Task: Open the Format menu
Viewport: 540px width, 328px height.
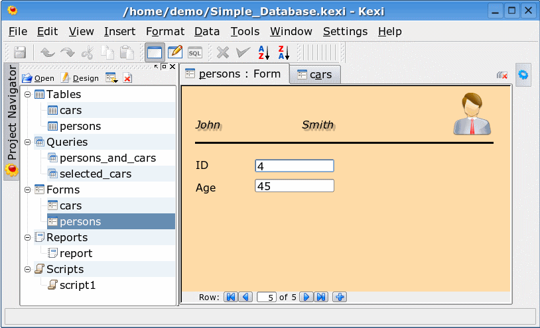Action: point(165,31)
